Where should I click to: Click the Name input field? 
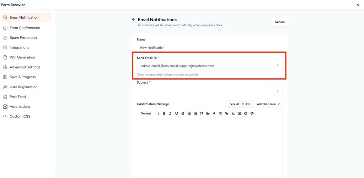210,48
